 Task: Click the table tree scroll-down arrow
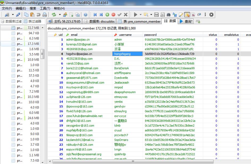[42, 162]
